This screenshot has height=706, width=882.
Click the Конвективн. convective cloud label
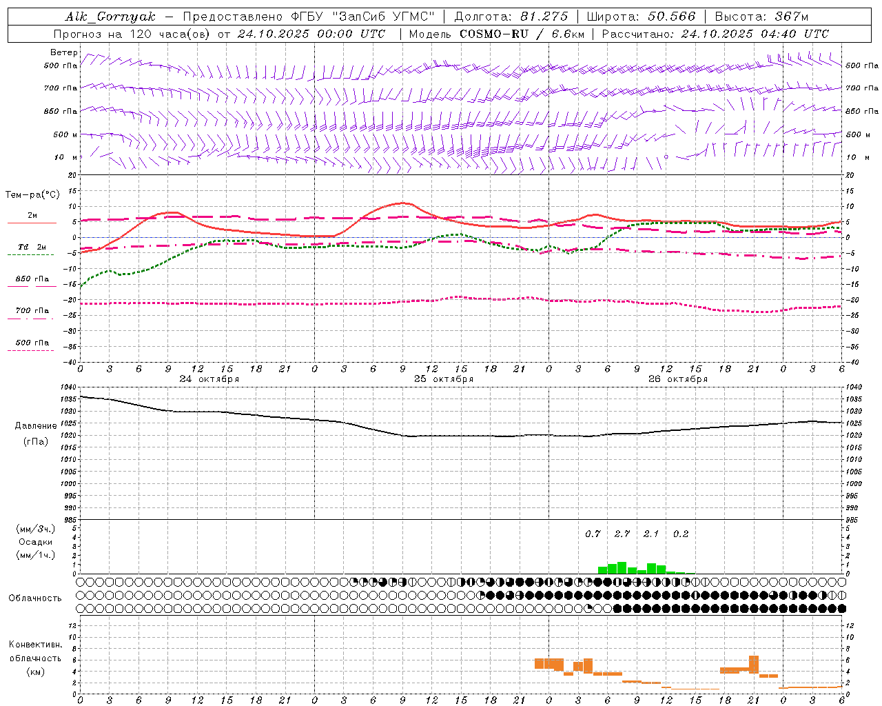35,645
